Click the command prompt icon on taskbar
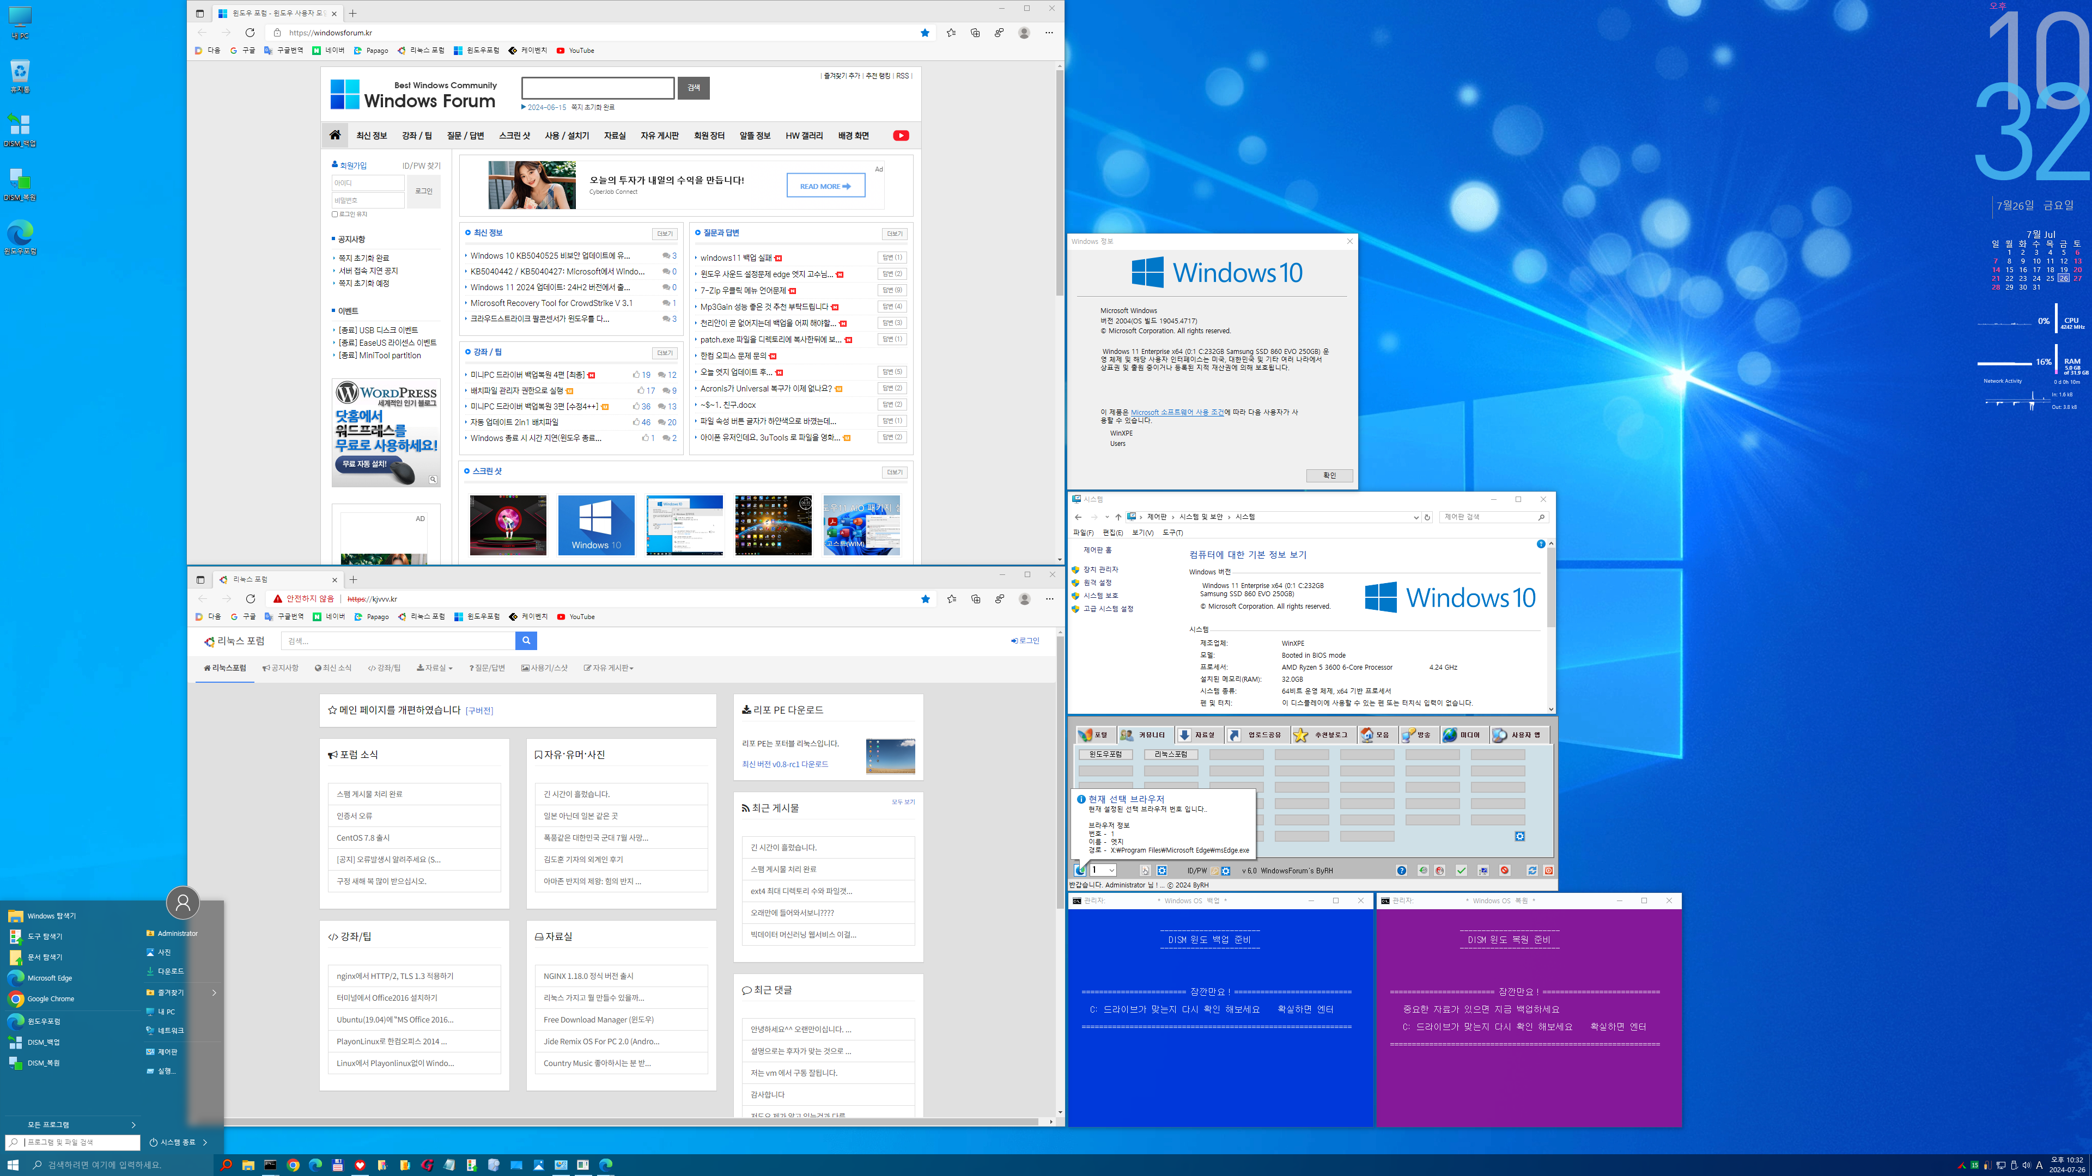The width and height of the screenshot is (2092, 1176). tap(270, 1165)
